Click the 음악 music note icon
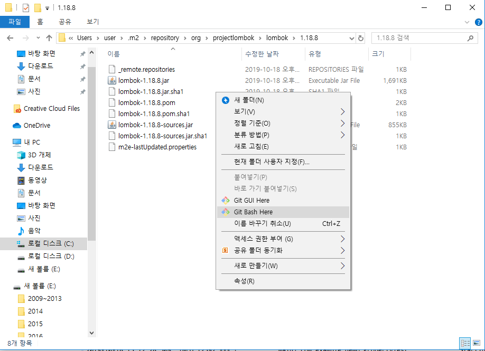The image size is (485, 351). tap(21, 231)
